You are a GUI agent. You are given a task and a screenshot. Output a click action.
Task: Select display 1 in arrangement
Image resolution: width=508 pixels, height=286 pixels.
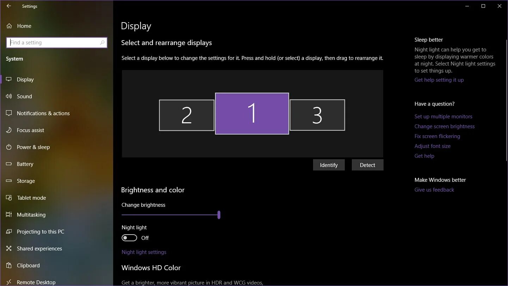pos(252,113)
